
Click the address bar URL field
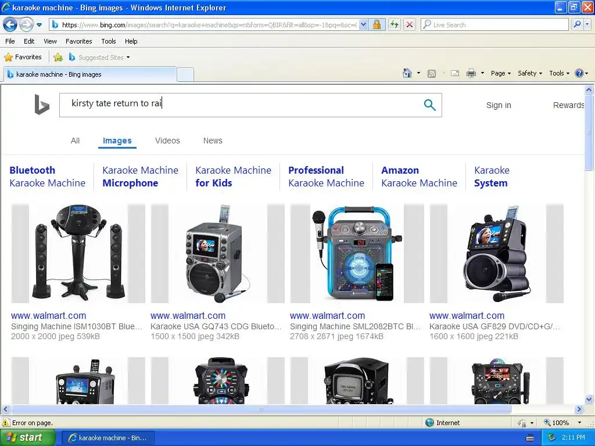[204, 24]
